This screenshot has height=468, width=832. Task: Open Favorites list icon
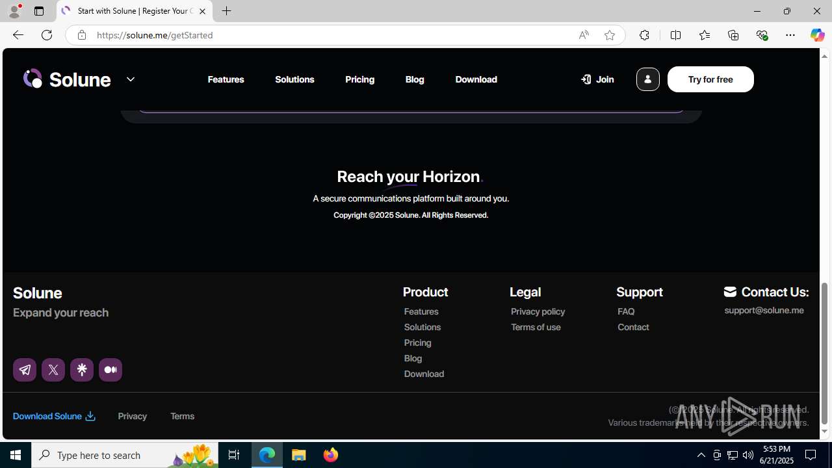[x=705, y=35]
